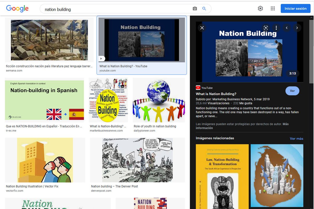
Task: Open the Vector Fix illustration thumbnail
Action: click(x=45, y=160)
